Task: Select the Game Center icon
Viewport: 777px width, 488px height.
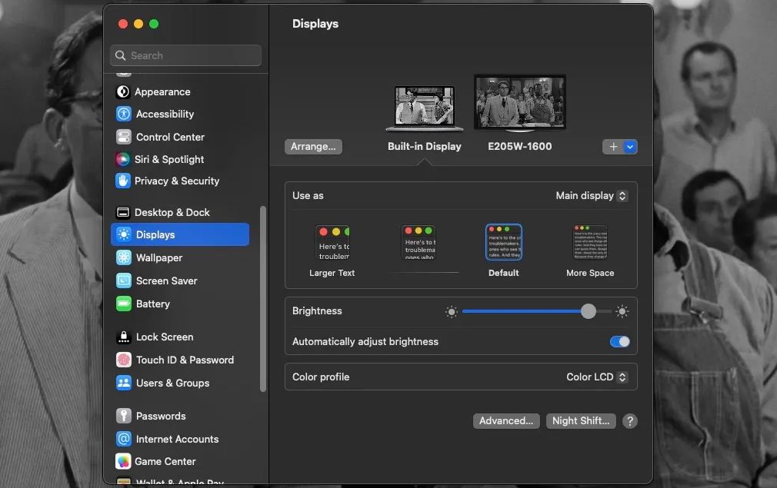Action: (123, 461)
